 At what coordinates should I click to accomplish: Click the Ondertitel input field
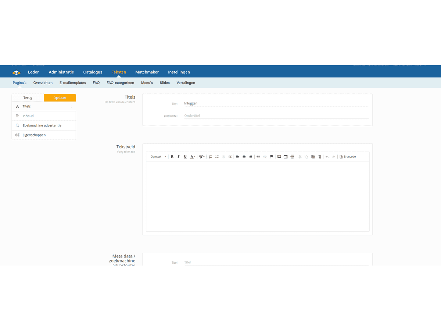click(x=276, y=115)
